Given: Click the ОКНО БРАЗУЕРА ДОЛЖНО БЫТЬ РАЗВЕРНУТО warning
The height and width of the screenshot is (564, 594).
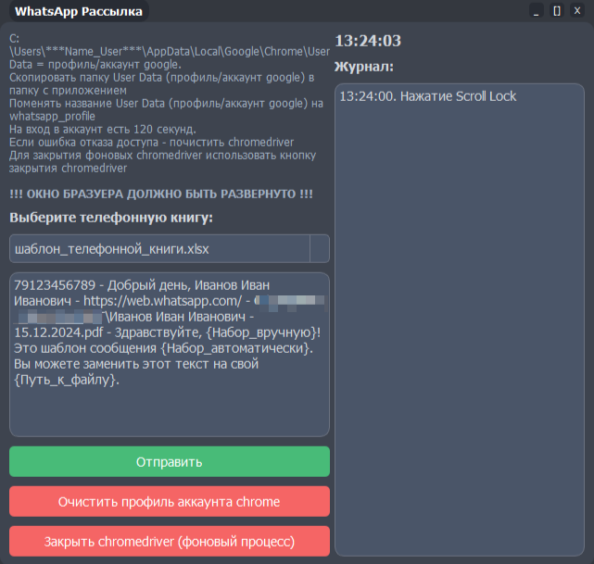Looking at the screenshot, I should click(x=161, y=194).
